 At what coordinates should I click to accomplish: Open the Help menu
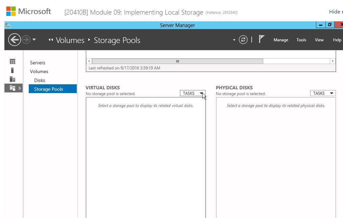click(337, 40)
